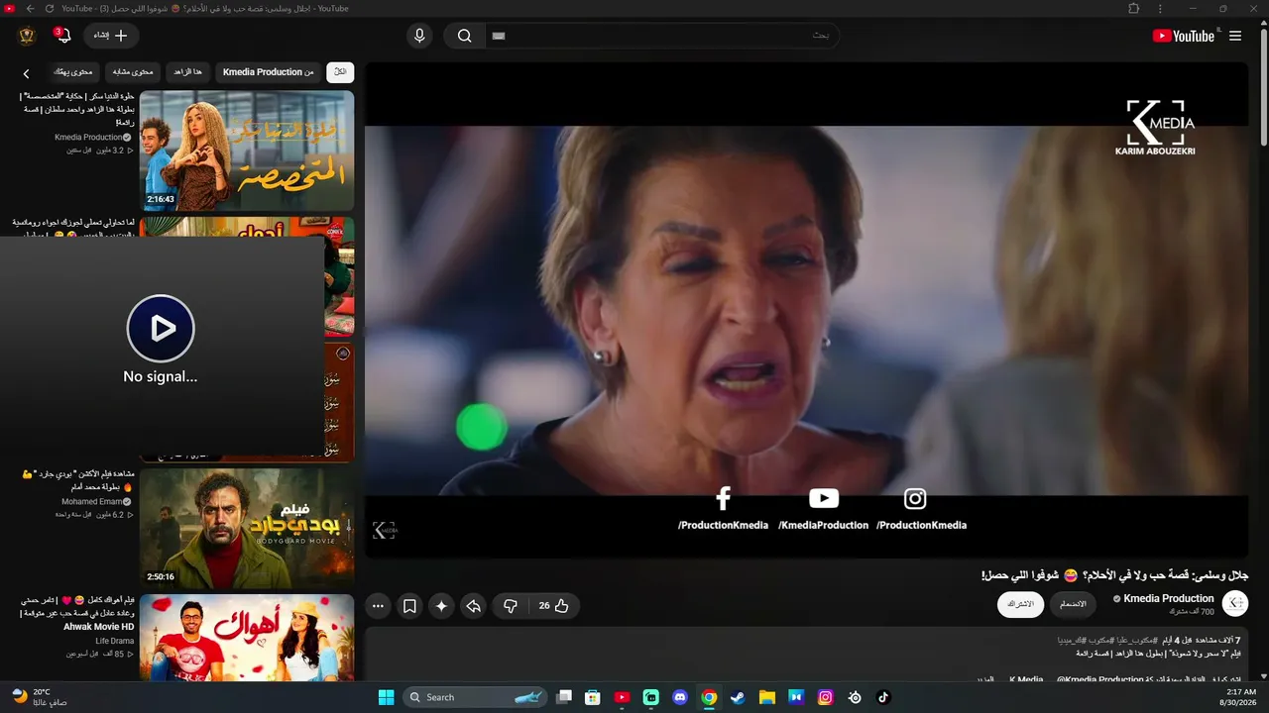Open the Chrome icon on the taskbar
Image resolution: width=1269 pixels, height=713 pixels.
709,697
